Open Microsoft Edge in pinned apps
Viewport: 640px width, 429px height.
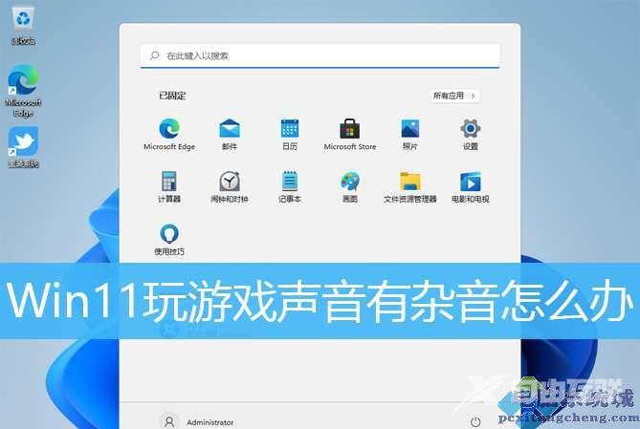pos(169,135)
